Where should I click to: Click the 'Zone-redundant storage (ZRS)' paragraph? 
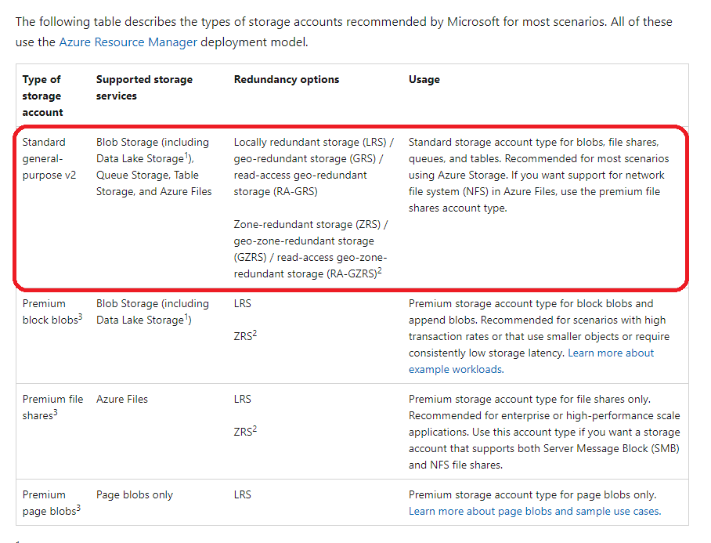[311, 249]
